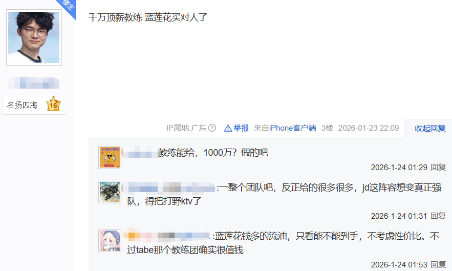The width and height of the screenshot is (452, 271).
Task: Click the first replier's blurred username
Action: 141,153
